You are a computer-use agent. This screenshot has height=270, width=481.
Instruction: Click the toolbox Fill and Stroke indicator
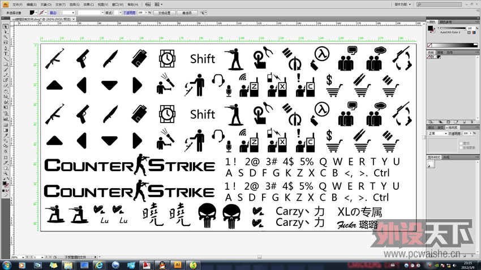click(x=6, y=184)
